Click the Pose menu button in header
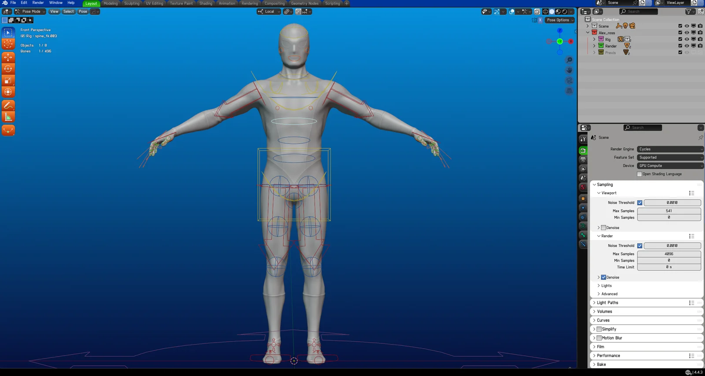 (x=83, y=11)
